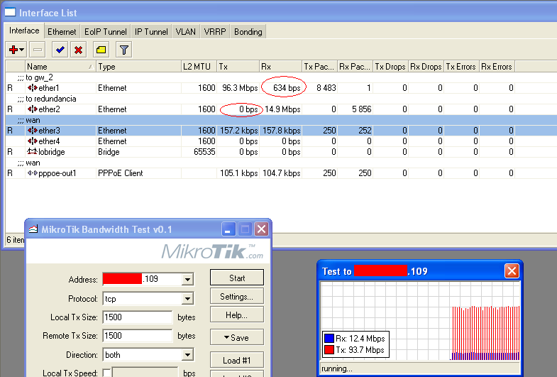The width and height of the screenshot is (557, 377).
Task: Open the IP Tunnel tab
Action: point(151,32)
